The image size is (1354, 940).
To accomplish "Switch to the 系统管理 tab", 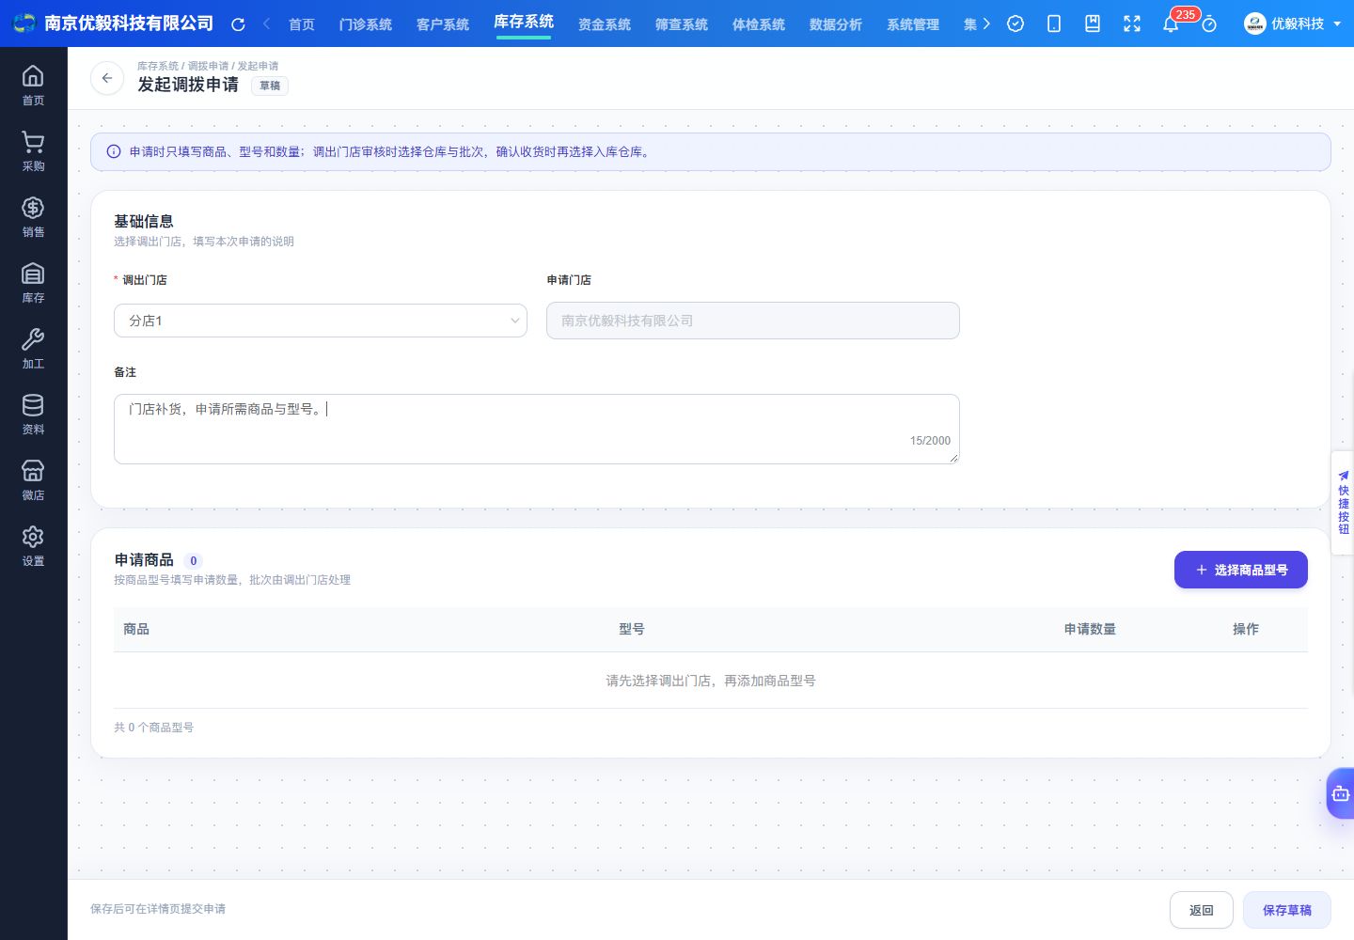I will click(x=913, y=24).
